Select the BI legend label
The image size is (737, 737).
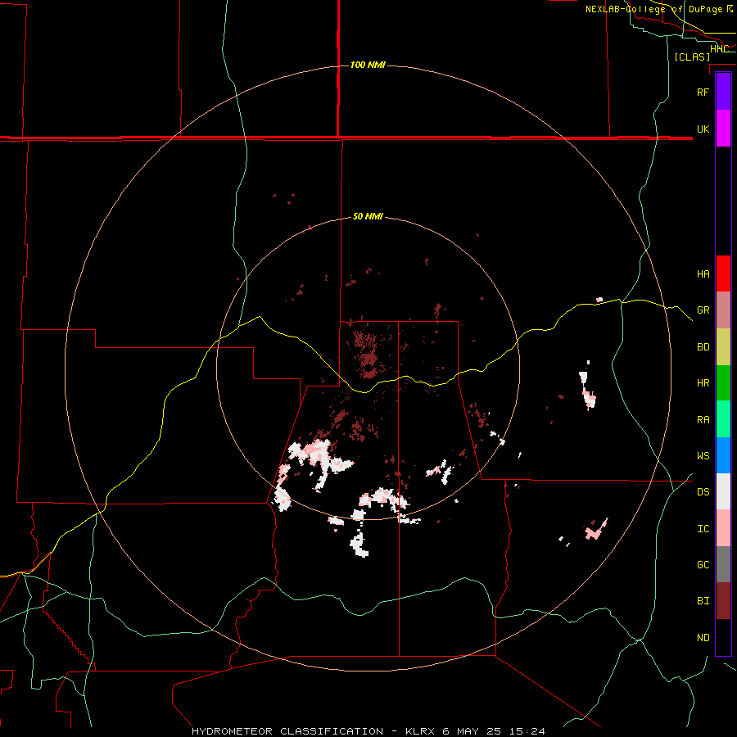pos(703,601)
